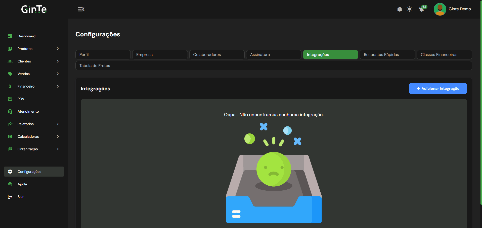482x228 pixels.
Task: Click the Financeiro dollar icon
Action: (x=10, y=86)
